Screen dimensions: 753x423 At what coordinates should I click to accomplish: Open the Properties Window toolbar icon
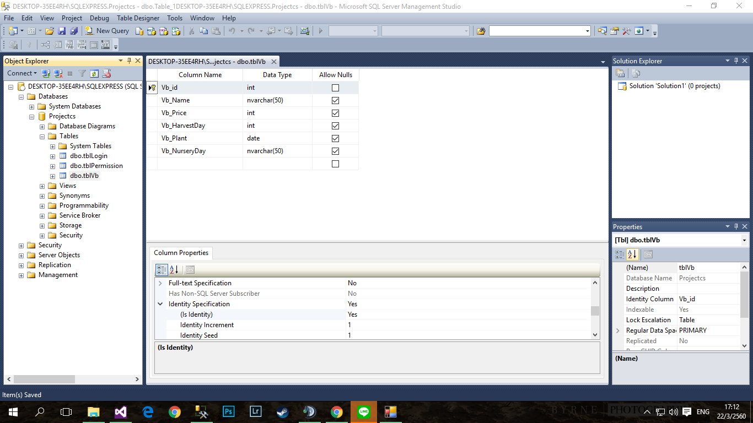(615, 31)
